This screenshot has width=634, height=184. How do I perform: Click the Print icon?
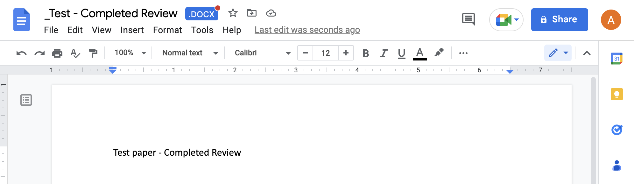click(x=57, y=53)
